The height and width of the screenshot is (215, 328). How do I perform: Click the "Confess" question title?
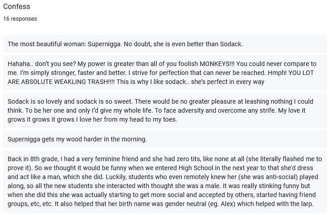pyautogui.click(x=17, y=6)
